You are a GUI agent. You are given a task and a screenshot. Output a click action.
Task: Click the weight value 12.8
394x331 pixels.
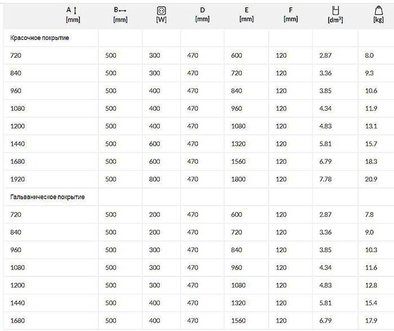pos(371,285)
